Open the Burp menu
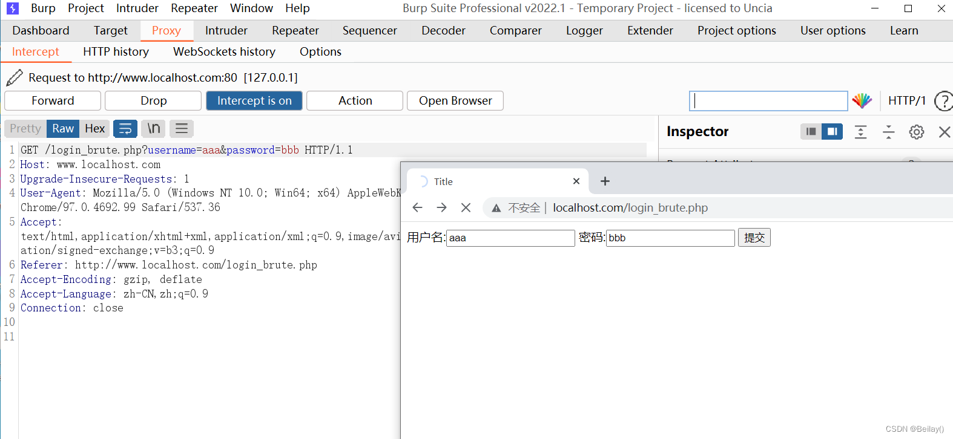The width and height of the screenshot is (953, 439). [x=43, y=8]
